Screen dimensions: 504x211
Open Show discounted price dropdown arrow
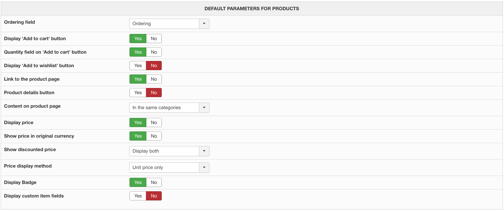pyautogui.click(x=204, y=151)
